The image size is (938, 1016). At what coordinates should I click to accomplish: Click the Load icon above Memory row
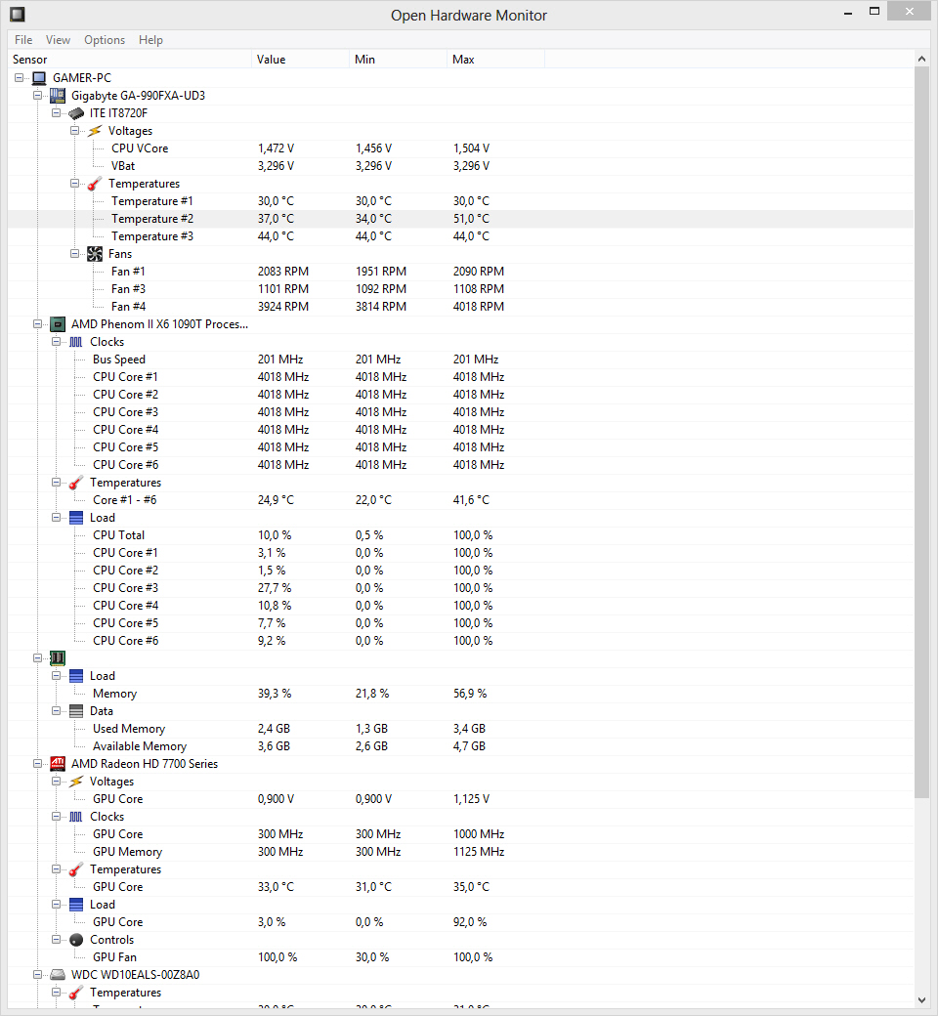76,676
